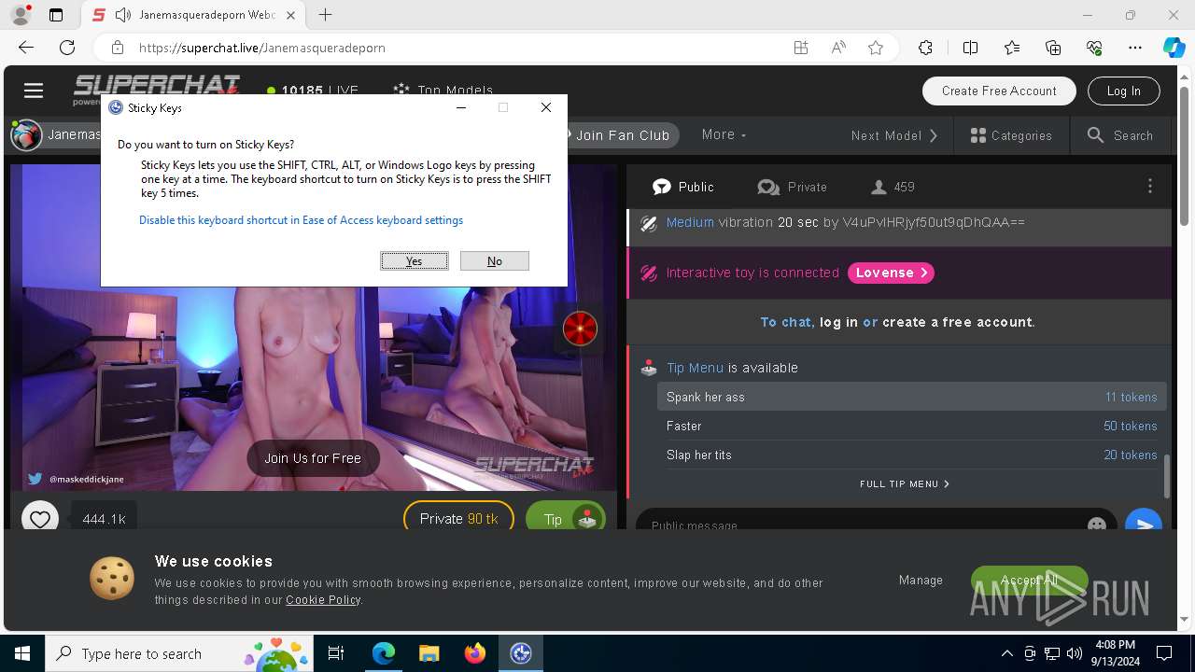Click the green Tip button
The width and height of the screenshot is (1195, 672).
click(566, 518)
